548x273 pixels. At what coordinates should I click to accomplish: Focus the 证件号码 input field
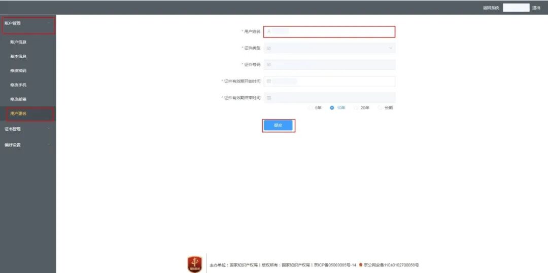330,64
